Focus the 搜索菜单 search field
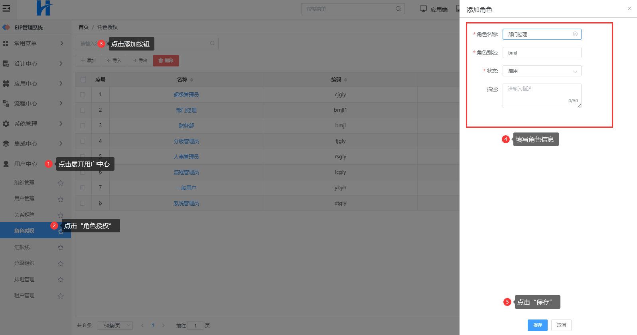 coord(353,9)
